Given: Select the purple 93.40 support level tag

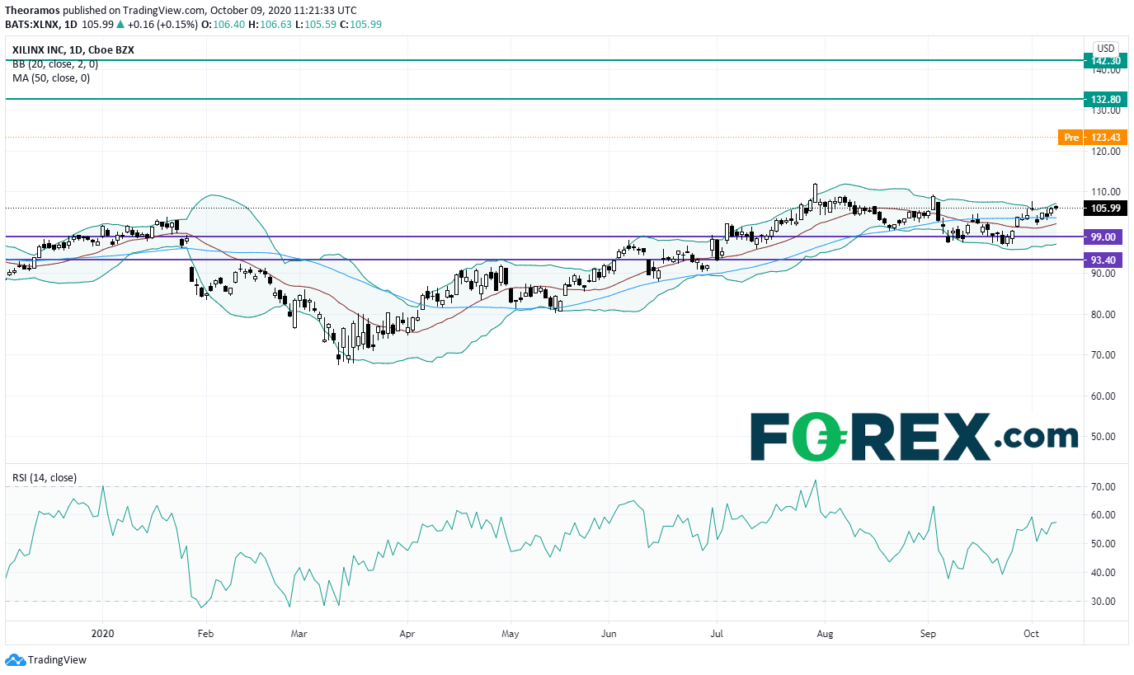Looking at the screenshot, I should (x=1104, y=260).
